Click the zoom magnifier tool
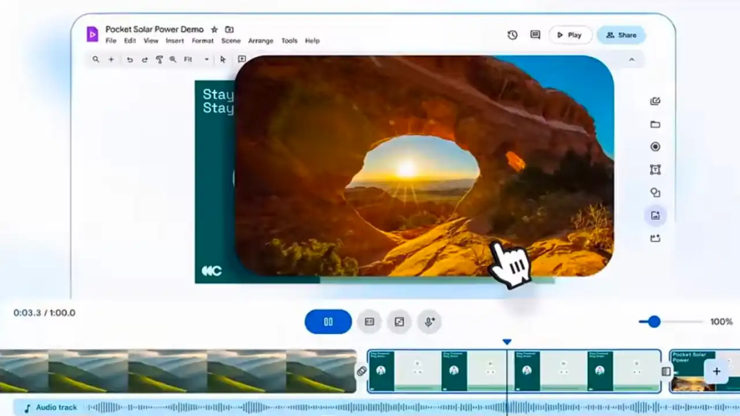 (x=173, y=60)
